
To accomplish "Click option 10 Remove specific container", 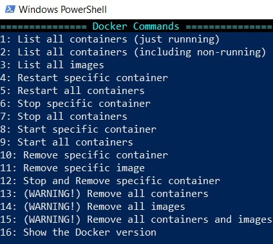I will point(84,155).
